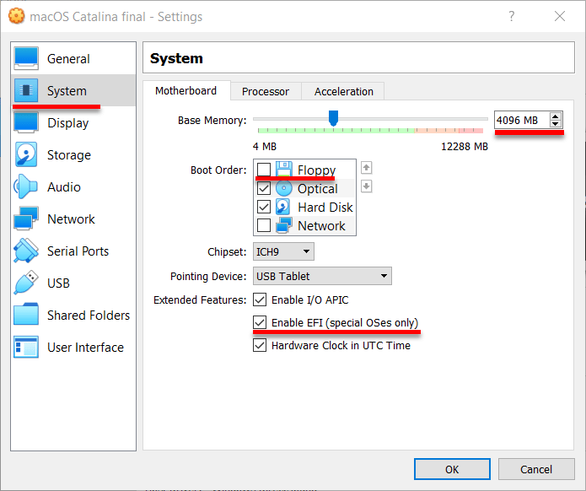Screen dimensions: 586x491
Task: Open the General settings icon
Action: coord(26,58)
